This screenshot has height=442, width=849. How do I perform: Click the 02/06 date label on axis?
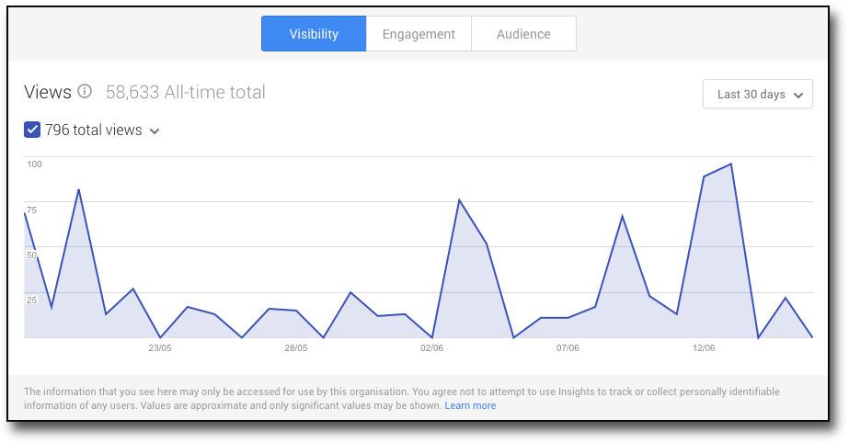coord(431,348)
